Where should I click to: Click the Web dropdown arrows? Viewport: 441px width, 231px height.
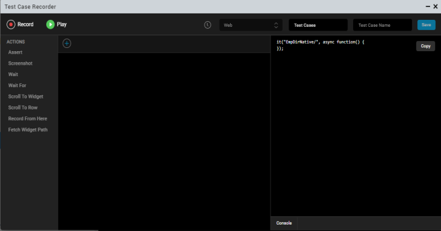point(276,25)
